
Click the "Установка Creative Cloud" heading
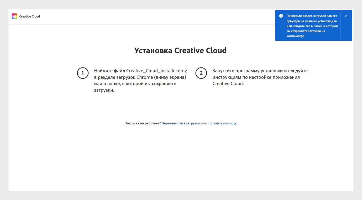180,50
